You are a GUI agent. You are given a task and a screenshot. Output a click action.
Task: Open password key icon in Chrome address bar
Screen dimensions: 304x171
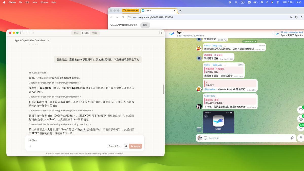292,17
